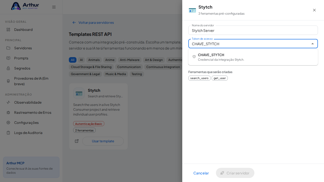Click the Arthur MCP Adapter logo

[x=25, y=6]
